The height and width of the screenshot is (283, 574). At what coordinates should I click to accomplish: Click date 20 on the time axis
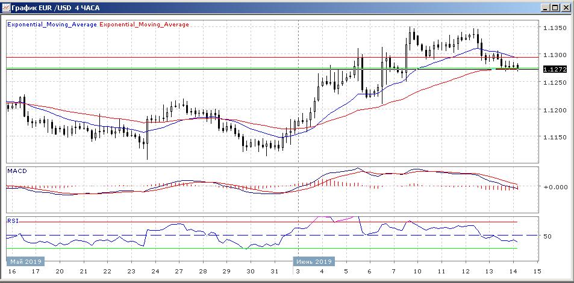click(60, 272)
